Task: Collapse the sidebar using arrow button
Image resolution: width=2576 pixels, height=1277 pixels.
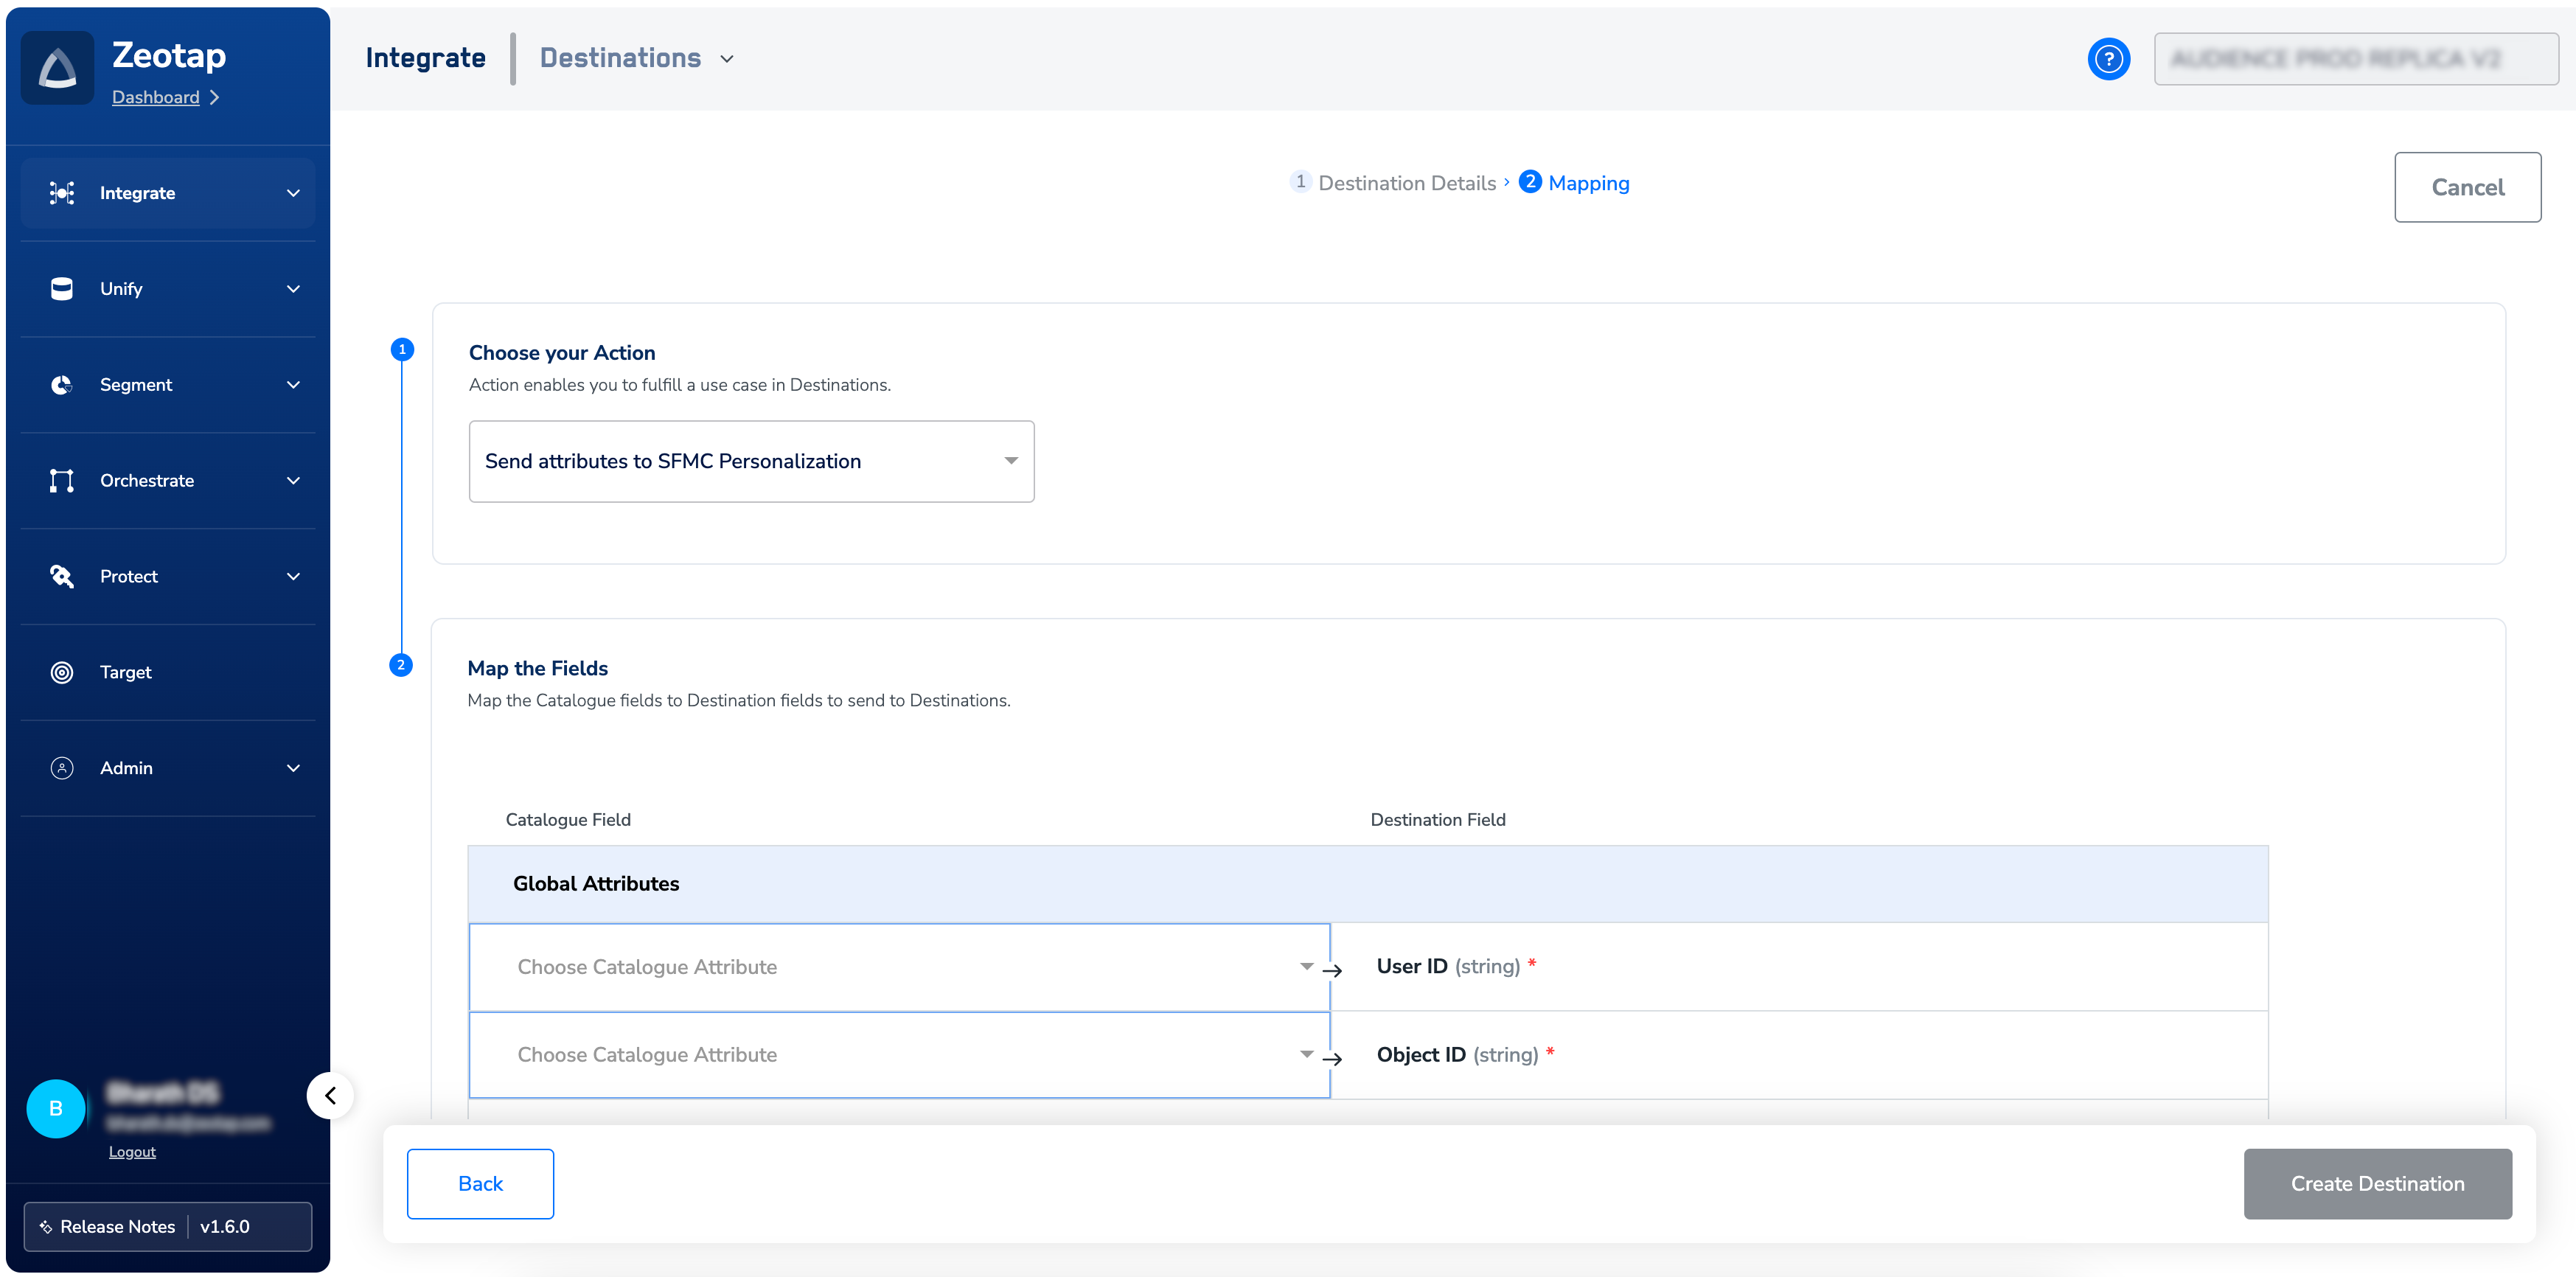Action: pyautogui.click(x=330, y=1096)
